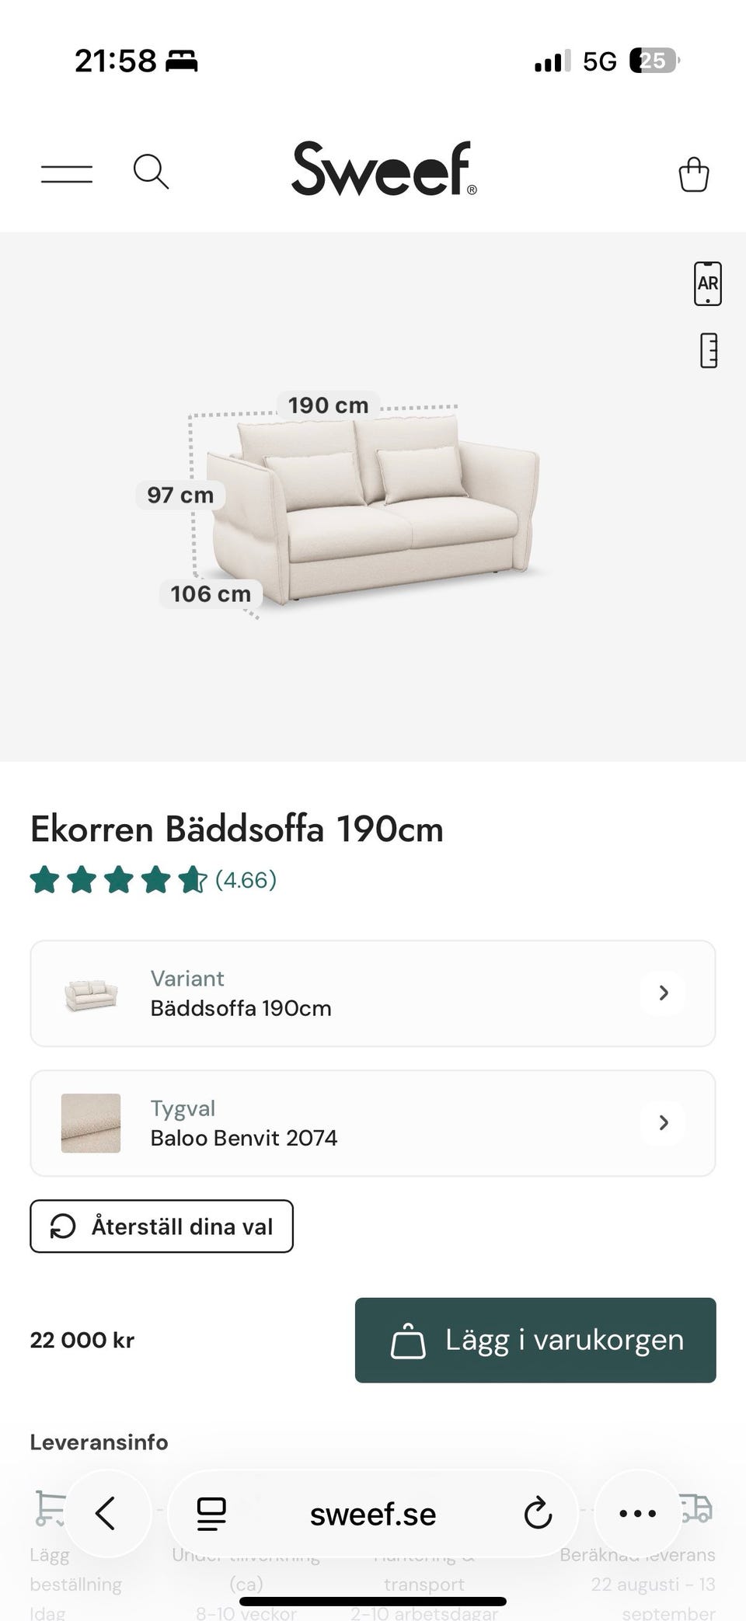Go back with browser back arrow

tap(106, 1513)
